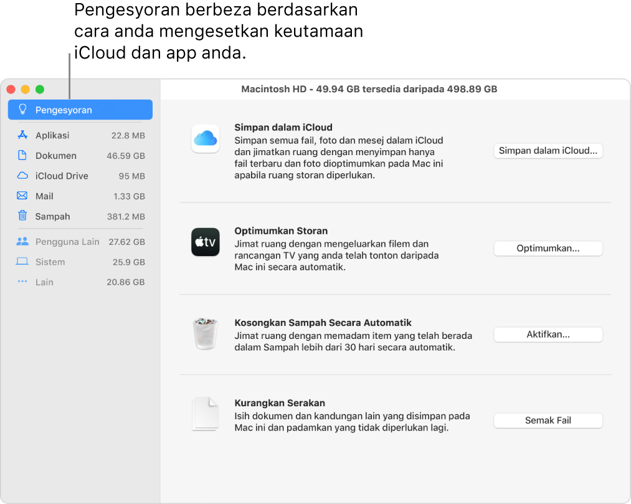Click the 1.33 GB Mail size
631x504 pixels.
(x=129, y=196)
